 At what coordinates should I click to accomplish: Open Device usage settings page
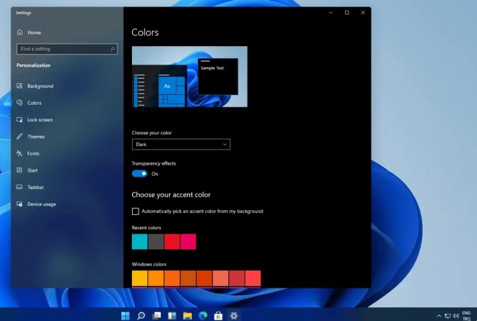pos(42,204)
